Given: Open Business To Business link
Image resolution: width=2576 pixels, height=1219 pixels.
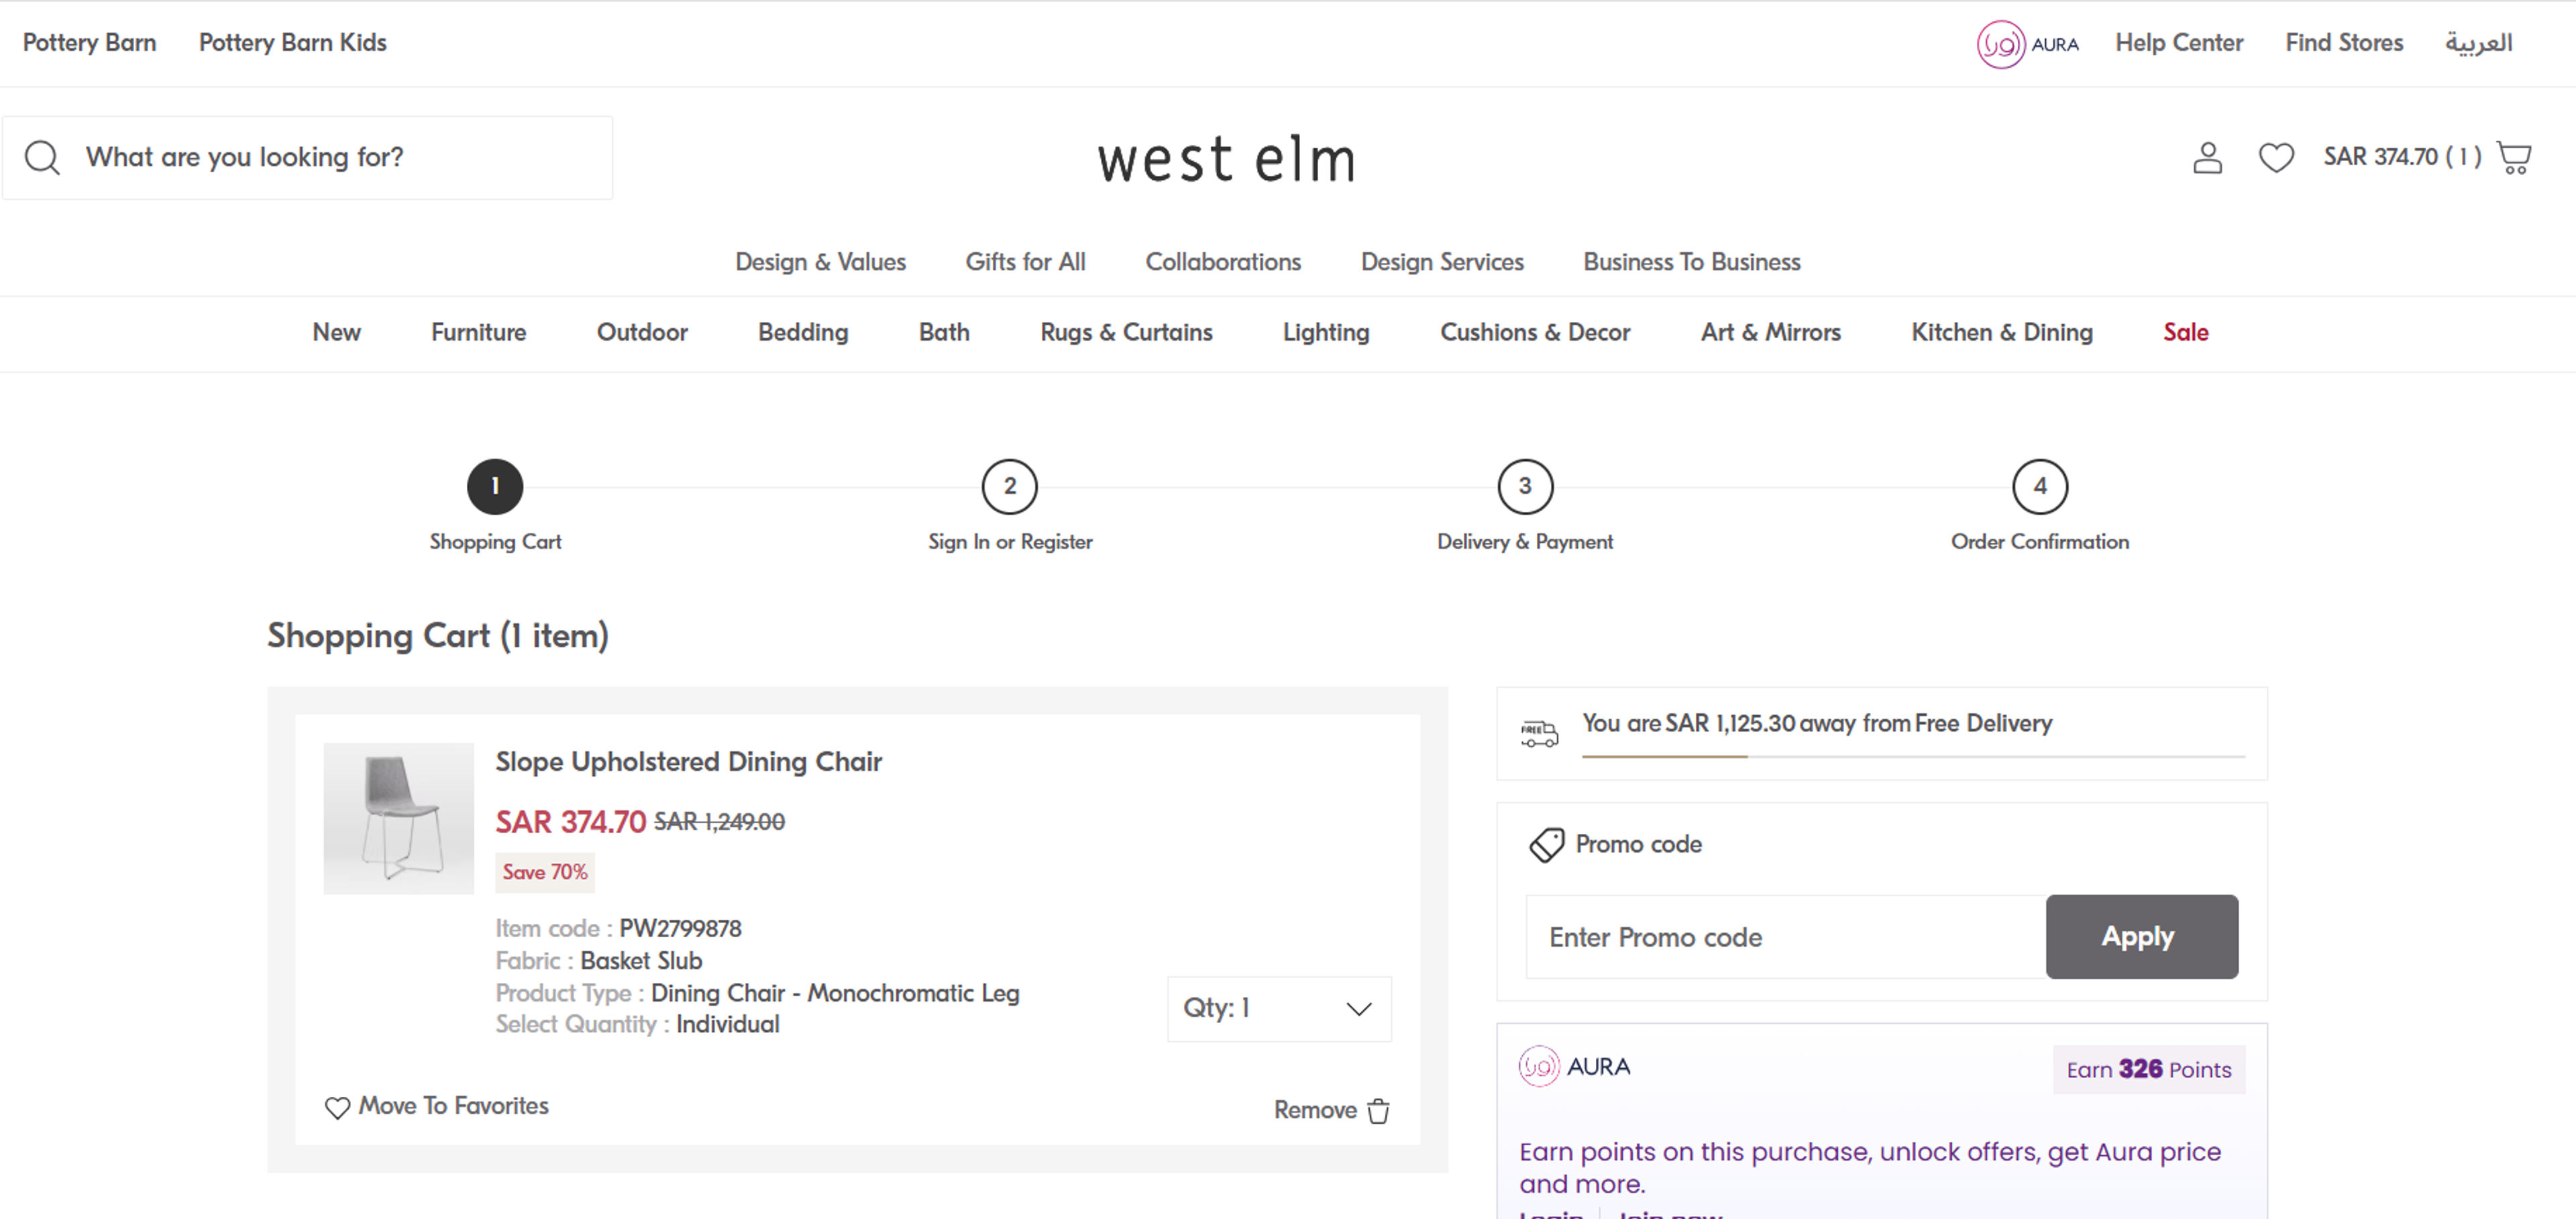Looking at the screenshot, I should (x=1692, y=262).
